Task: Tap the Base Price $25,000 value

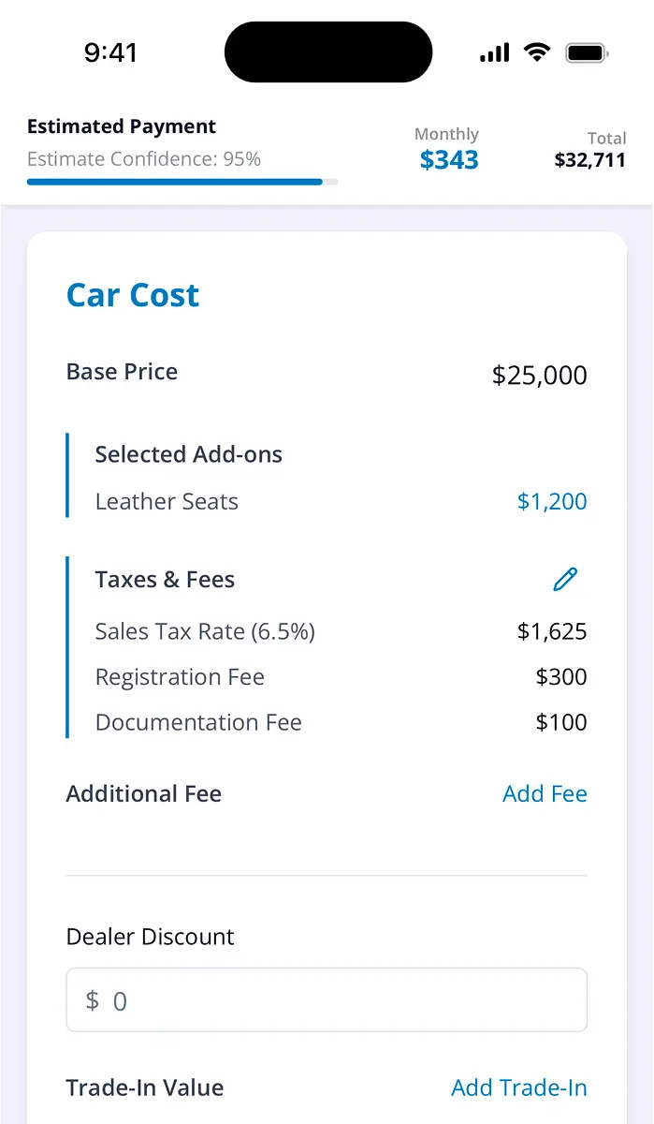Action: coord(539,376)
